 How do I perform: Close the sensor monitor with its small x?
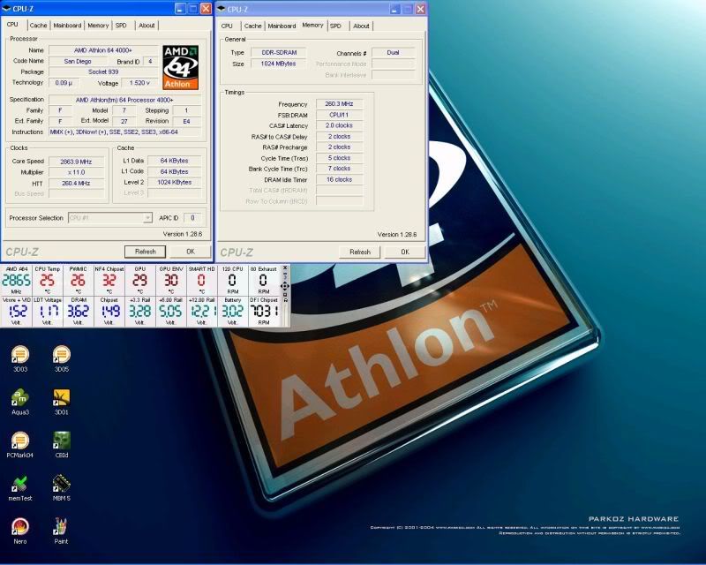[284, 267]
